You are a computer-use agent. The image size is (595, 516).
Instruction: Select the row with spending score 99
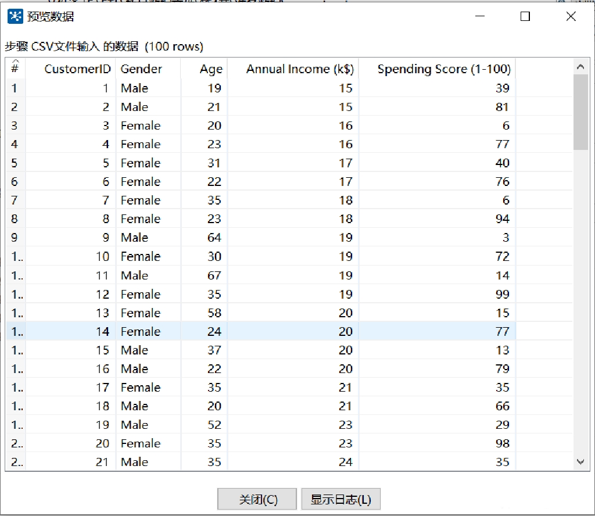click(232, 294)
